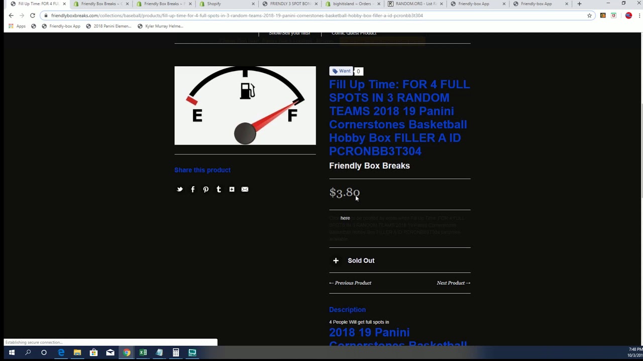Open the fuel gauge product image
The width and height of the screenshot is (643, 361).
pyautogui.click(x=245, y=105)
